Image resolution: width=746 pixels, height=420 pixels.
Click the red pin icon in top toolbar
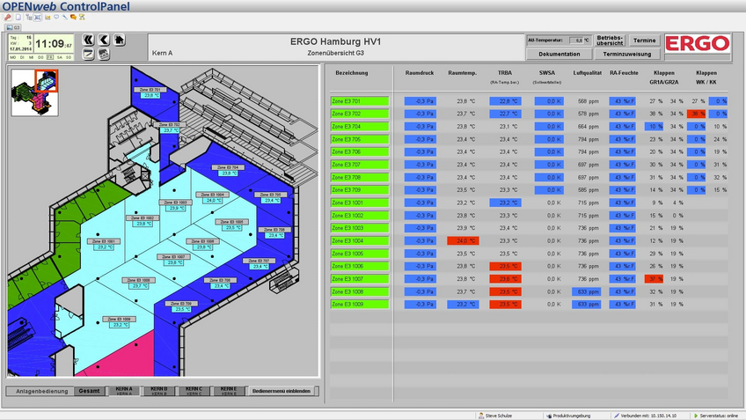(8, 17)
